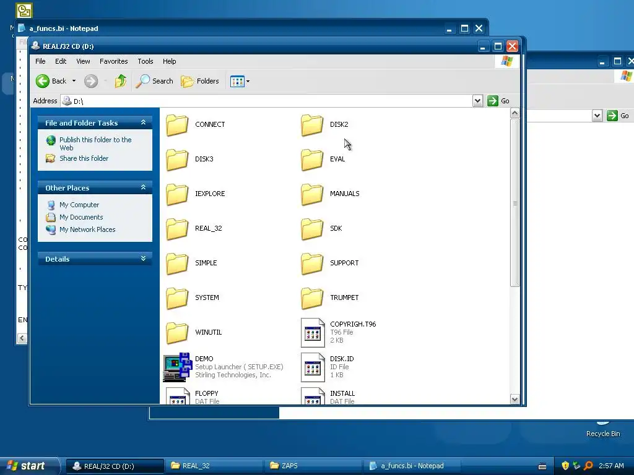Image resolution: width=634 pixels, height=475 pixels.
Task: Select the DISK.ID file icon
Action: 313,367
